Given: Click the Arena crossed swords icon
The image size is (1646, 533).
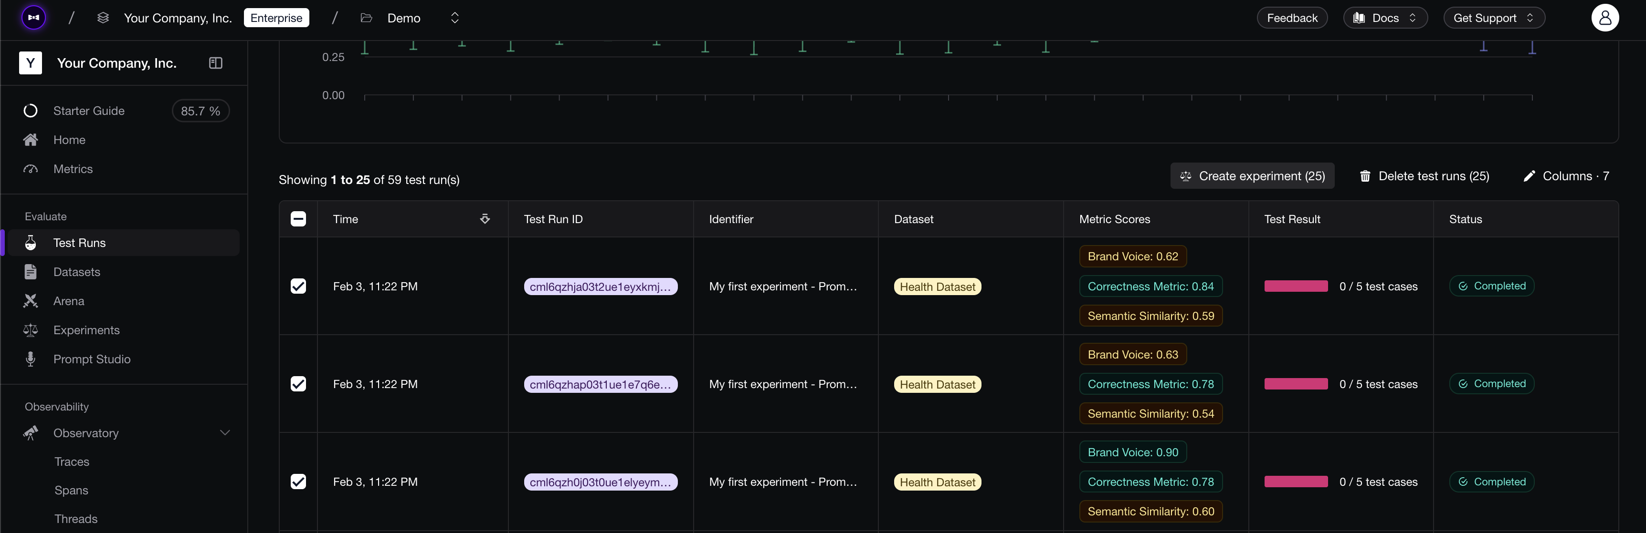Looking at the screenshot, I should 31,301.
